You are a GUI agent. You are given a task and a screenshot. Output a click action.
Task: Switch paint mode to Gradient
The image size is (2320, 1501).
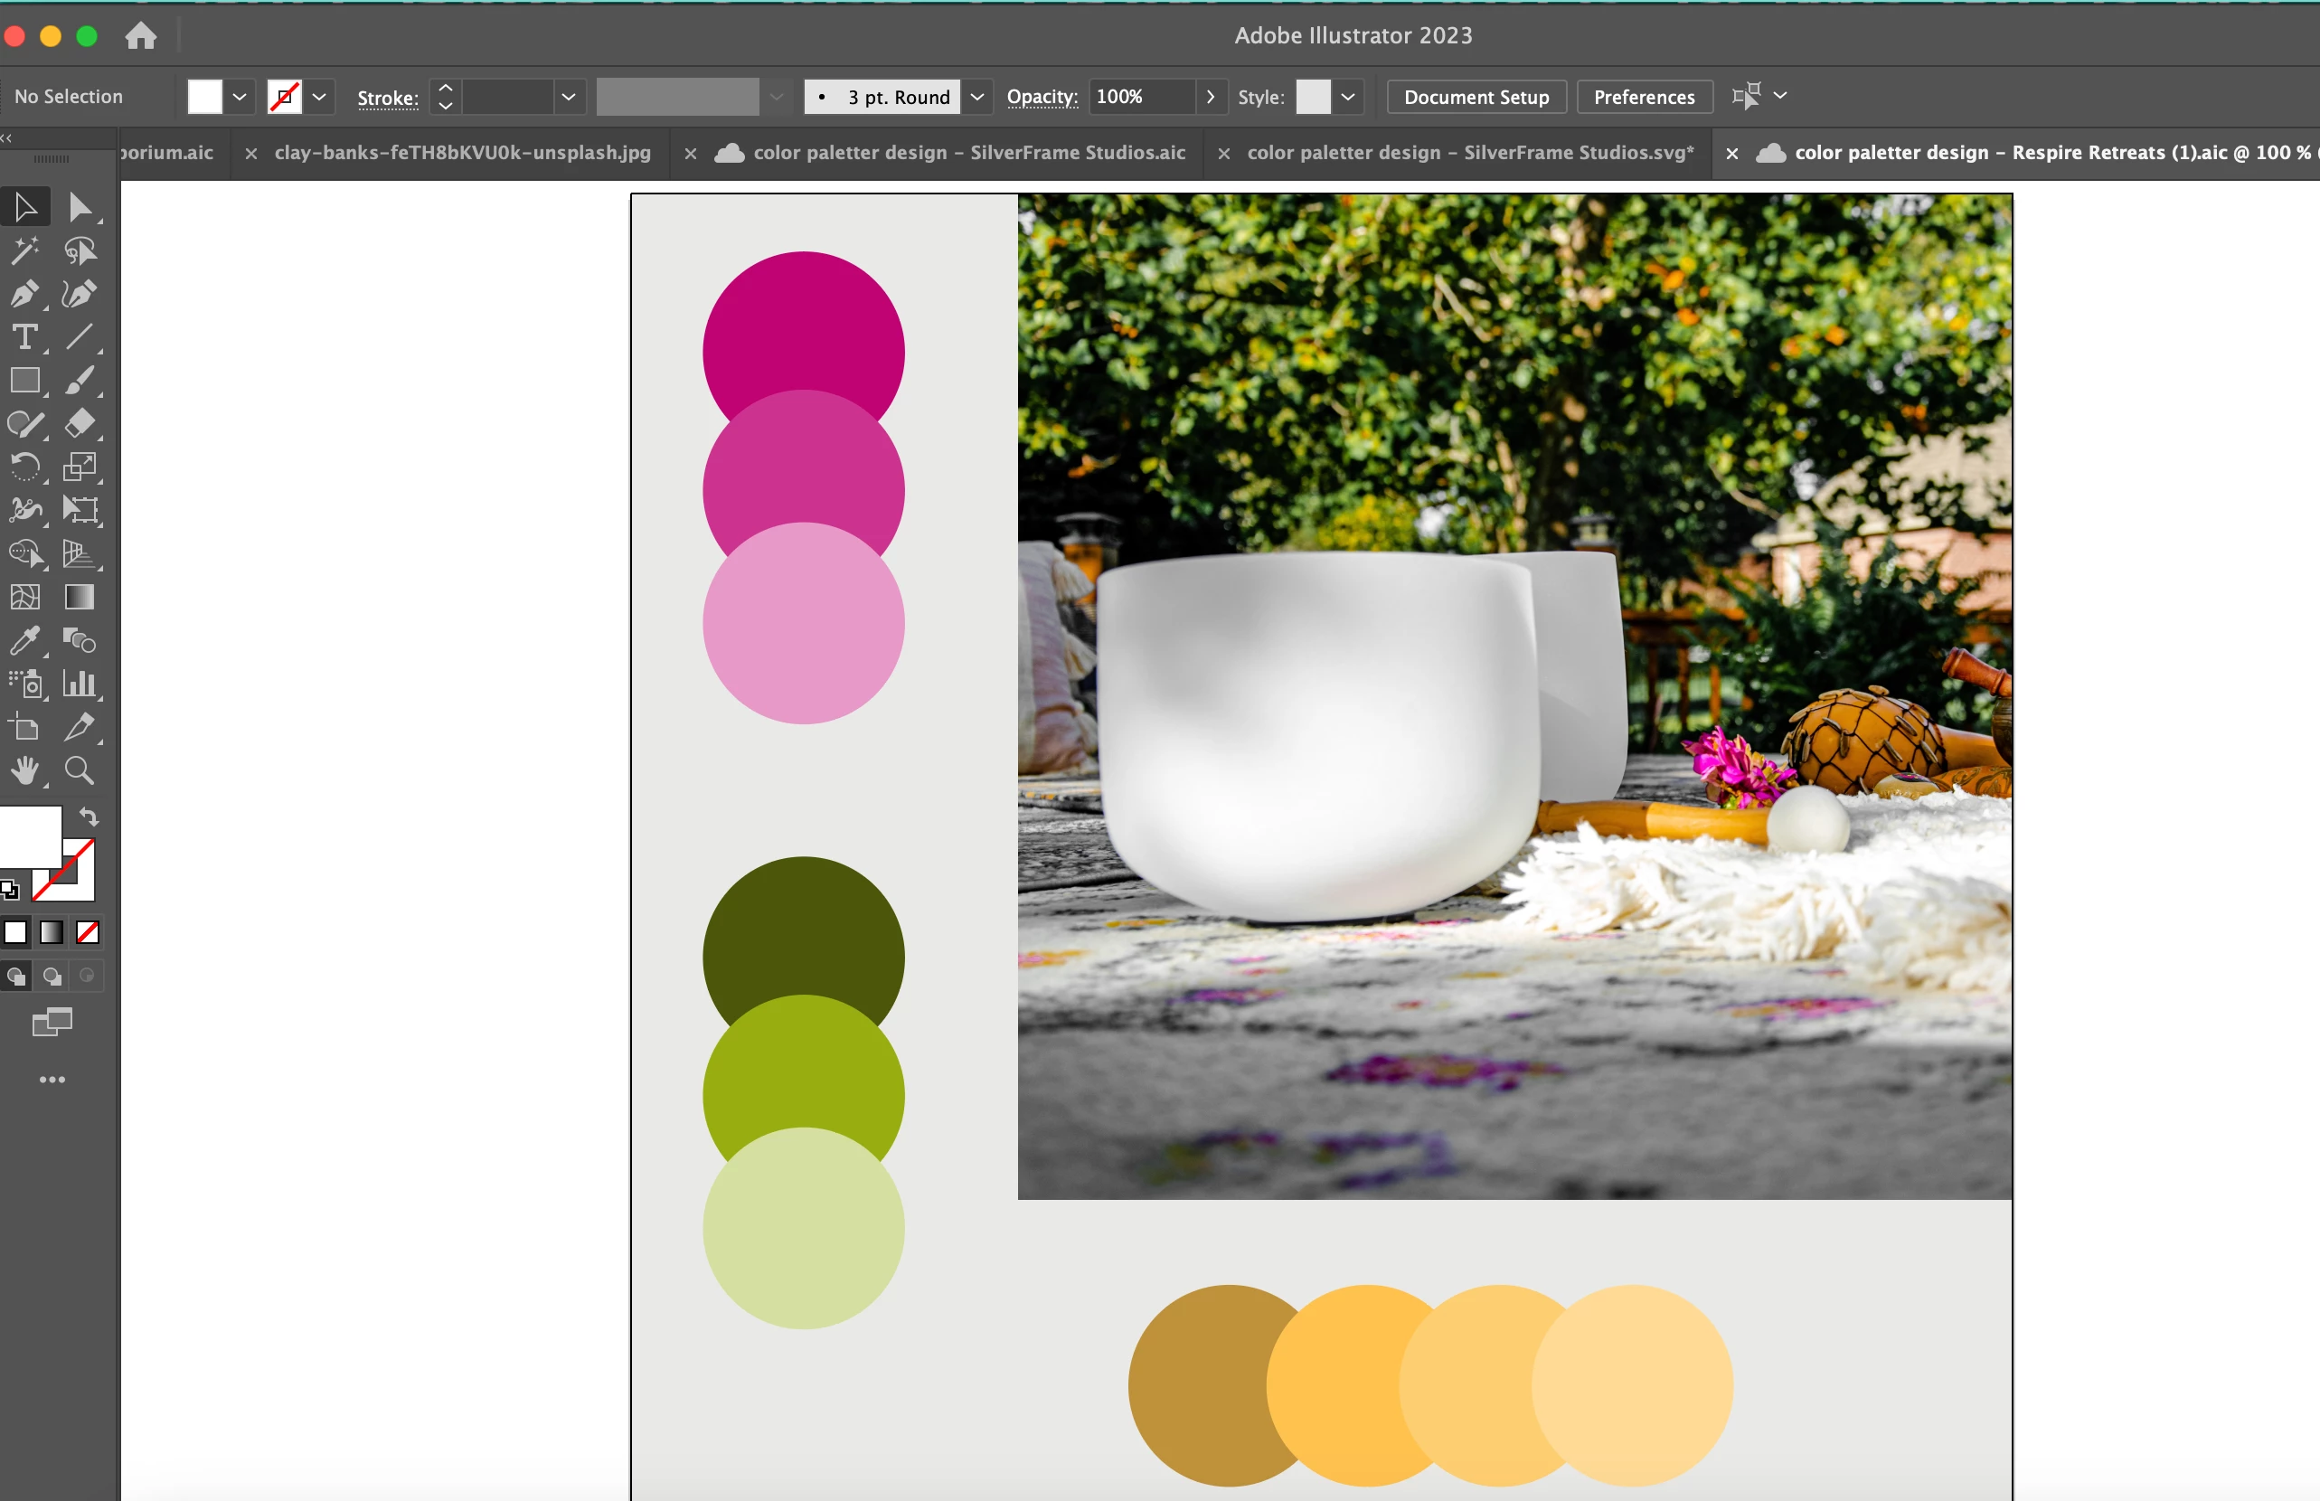coord(52,933)
